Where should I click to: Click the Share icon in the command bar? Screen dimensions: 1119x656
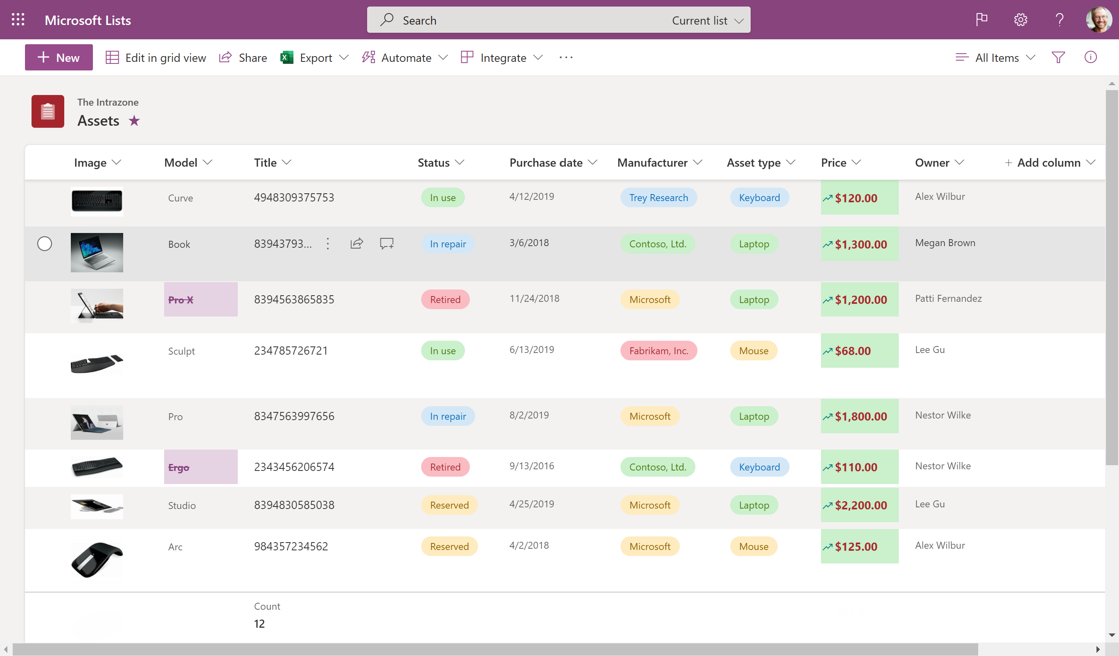(226, 57)
